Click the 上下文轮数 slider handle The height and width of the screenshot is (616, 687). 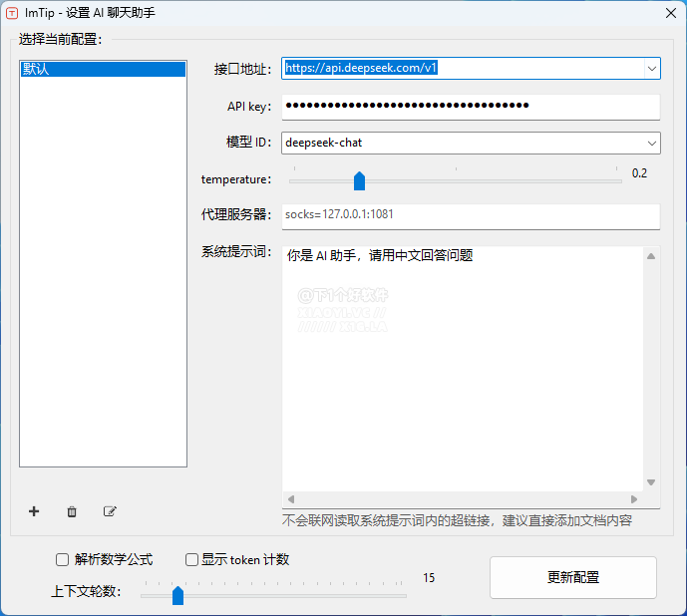177,595
